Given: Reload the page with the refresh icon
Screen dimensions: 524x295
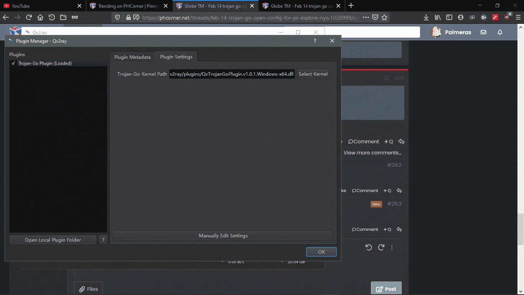Looking at the screenshot, I should [x=29, y=17].
